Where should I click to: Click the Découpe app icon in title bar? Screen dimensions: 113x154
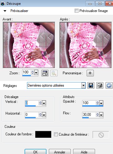3,4
